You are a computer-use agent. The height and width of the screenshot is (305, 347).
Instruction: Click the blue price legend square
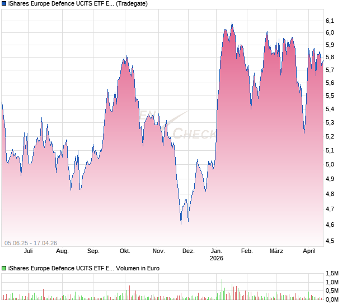[4, 3]
